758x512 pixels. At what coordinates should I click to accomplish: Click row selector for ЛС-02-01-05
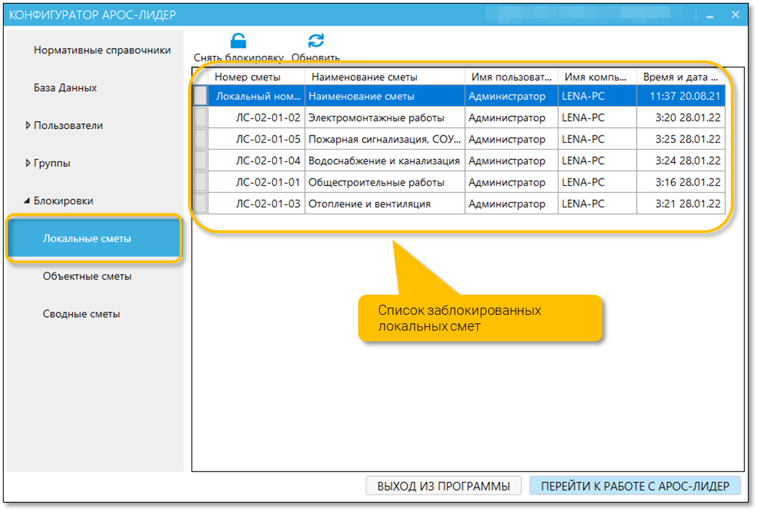[200, 139]
